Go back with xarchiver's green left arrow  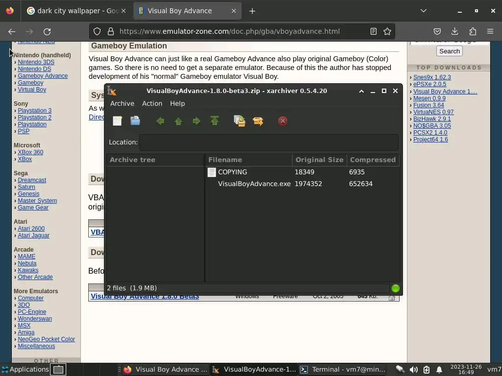tap(160, 121)
